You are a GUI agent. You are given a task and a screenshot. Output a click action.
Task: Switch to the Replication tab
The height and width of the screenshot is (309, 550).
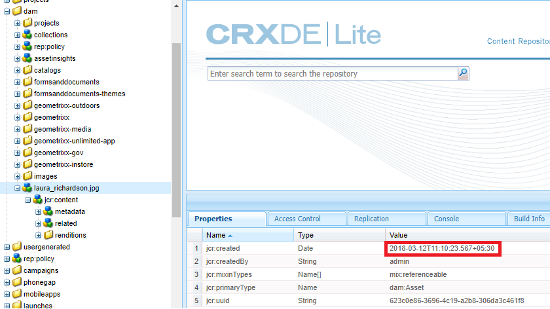(386, 219)
